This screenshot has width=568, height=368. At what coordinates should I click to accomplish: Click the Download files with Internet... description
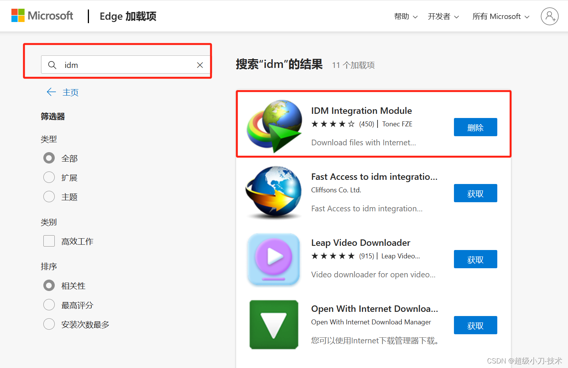pos(363,143)
